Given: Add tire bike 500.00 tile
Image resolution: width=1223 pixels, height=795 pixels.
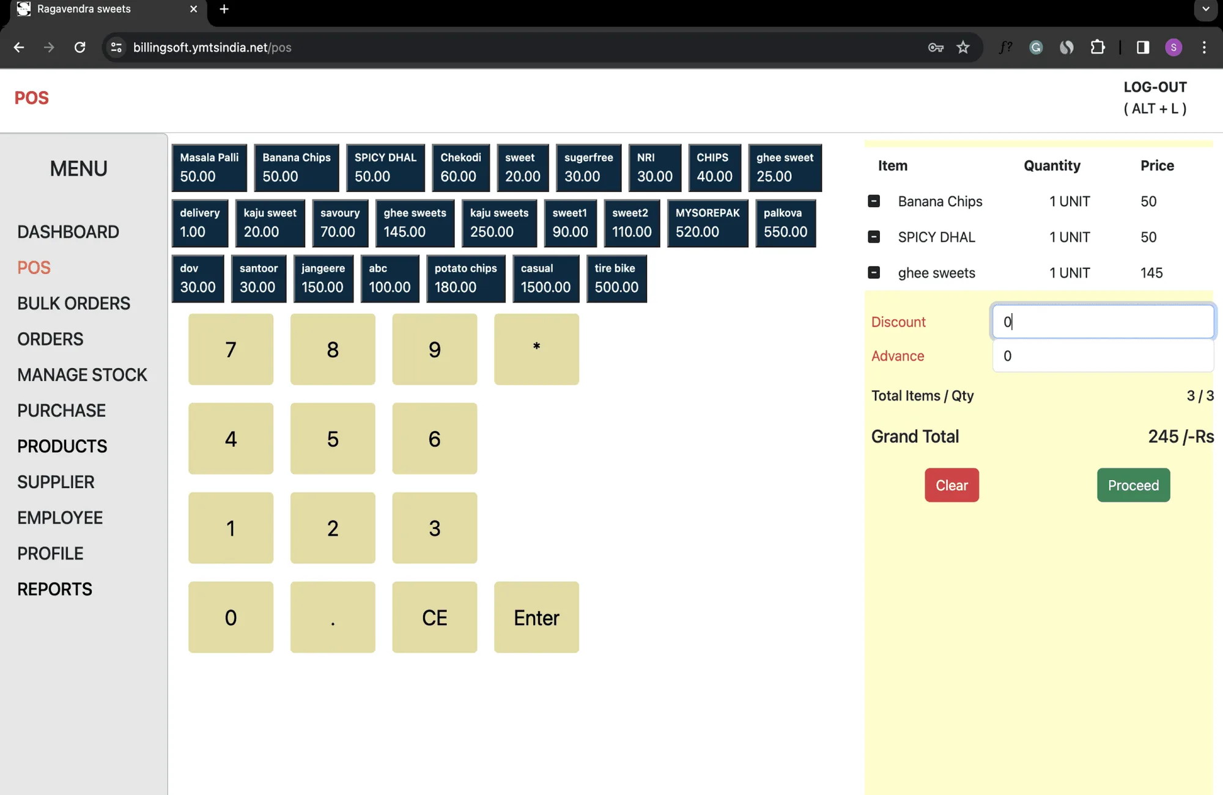Looking at the screenshot, I should [616, 279].
